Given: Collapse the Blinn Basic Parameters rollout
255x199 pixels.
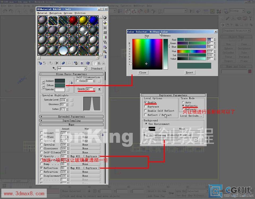Looking at the screenshot, I should (71, 74).
